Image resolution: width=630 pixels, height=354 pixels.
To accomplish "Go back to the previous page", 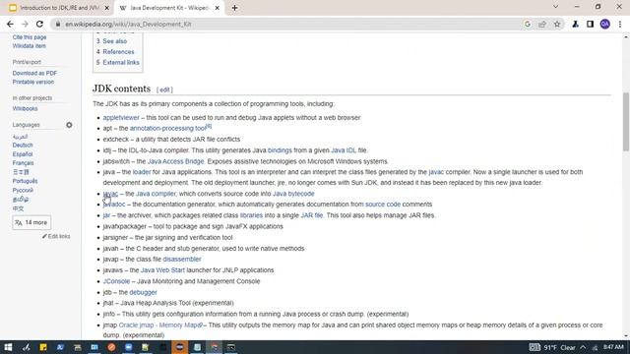I will (x=10, y=24).
